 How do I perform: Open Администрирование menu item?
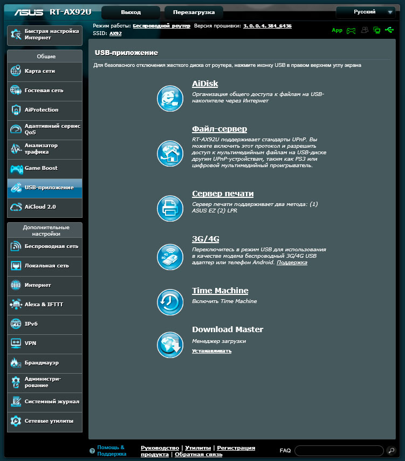tap(45, 382)
